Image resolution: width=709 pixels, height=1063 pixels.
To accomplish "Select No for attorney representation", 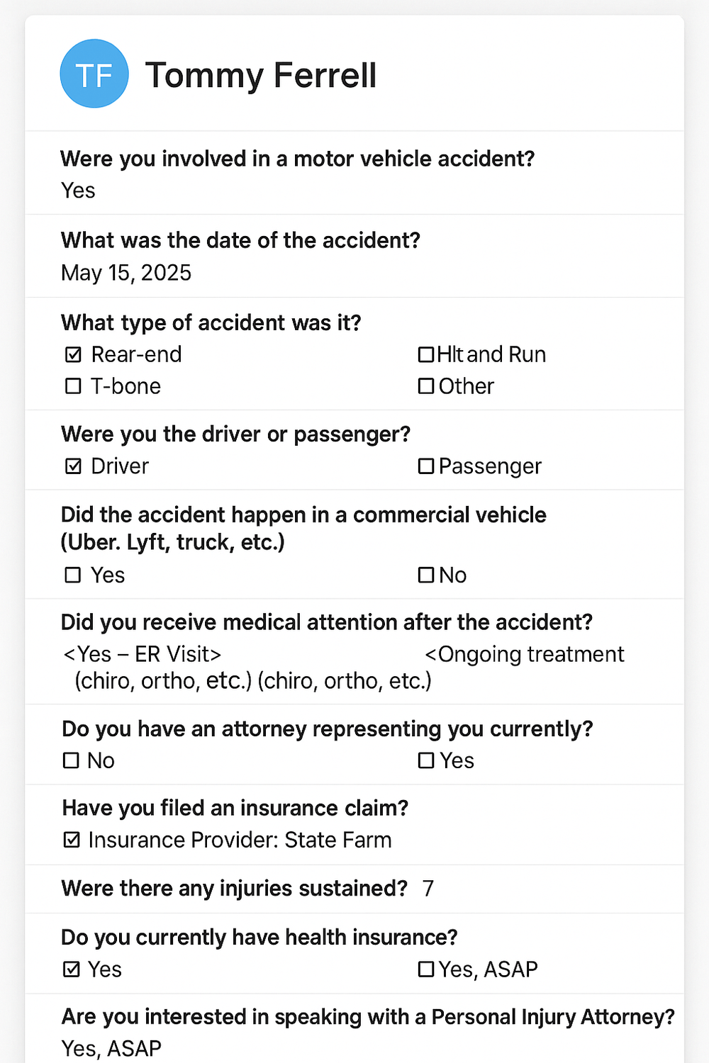I will click(x=72, y=760).
